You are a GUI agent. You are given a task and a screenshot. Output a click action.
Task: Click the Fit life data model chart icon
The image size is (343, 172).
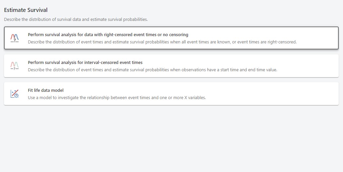(x=15, y=94)
